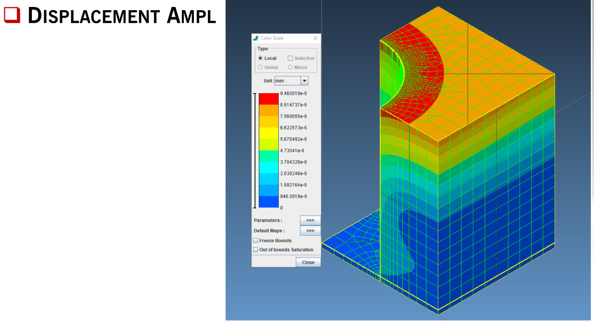Select the Local type radio button
Image resolution: width=594 pixels, height=323 pixels.
(x=261, y=58)
